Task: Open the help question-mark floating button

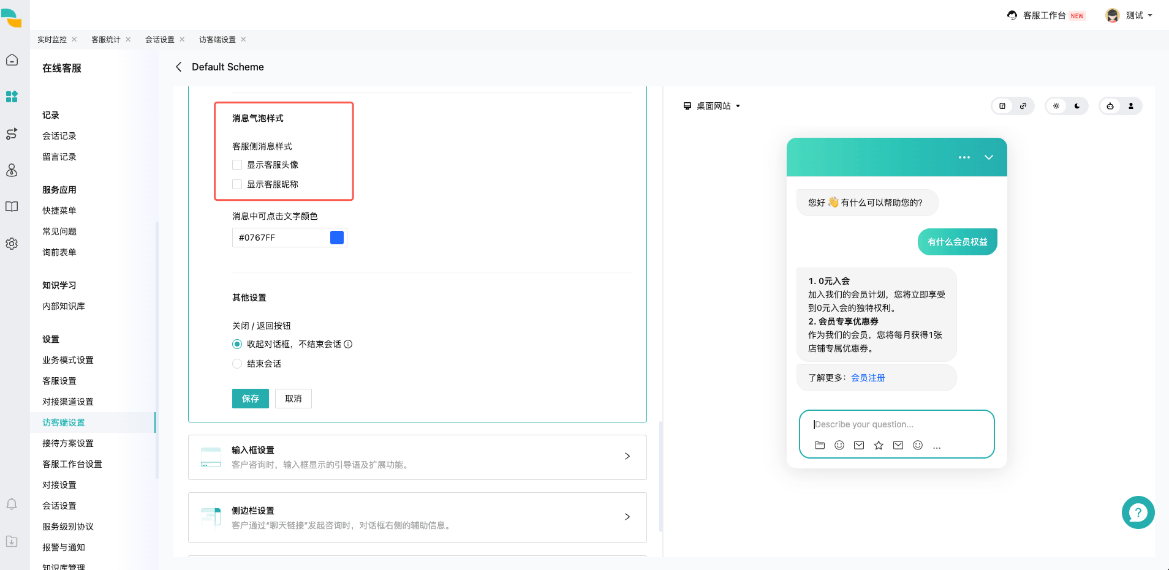Action: tap(1138, 512)
